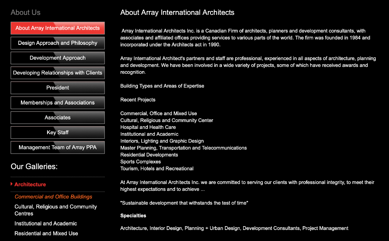View the President page
This screenshot has height=241, width=389.
[57, 87]
